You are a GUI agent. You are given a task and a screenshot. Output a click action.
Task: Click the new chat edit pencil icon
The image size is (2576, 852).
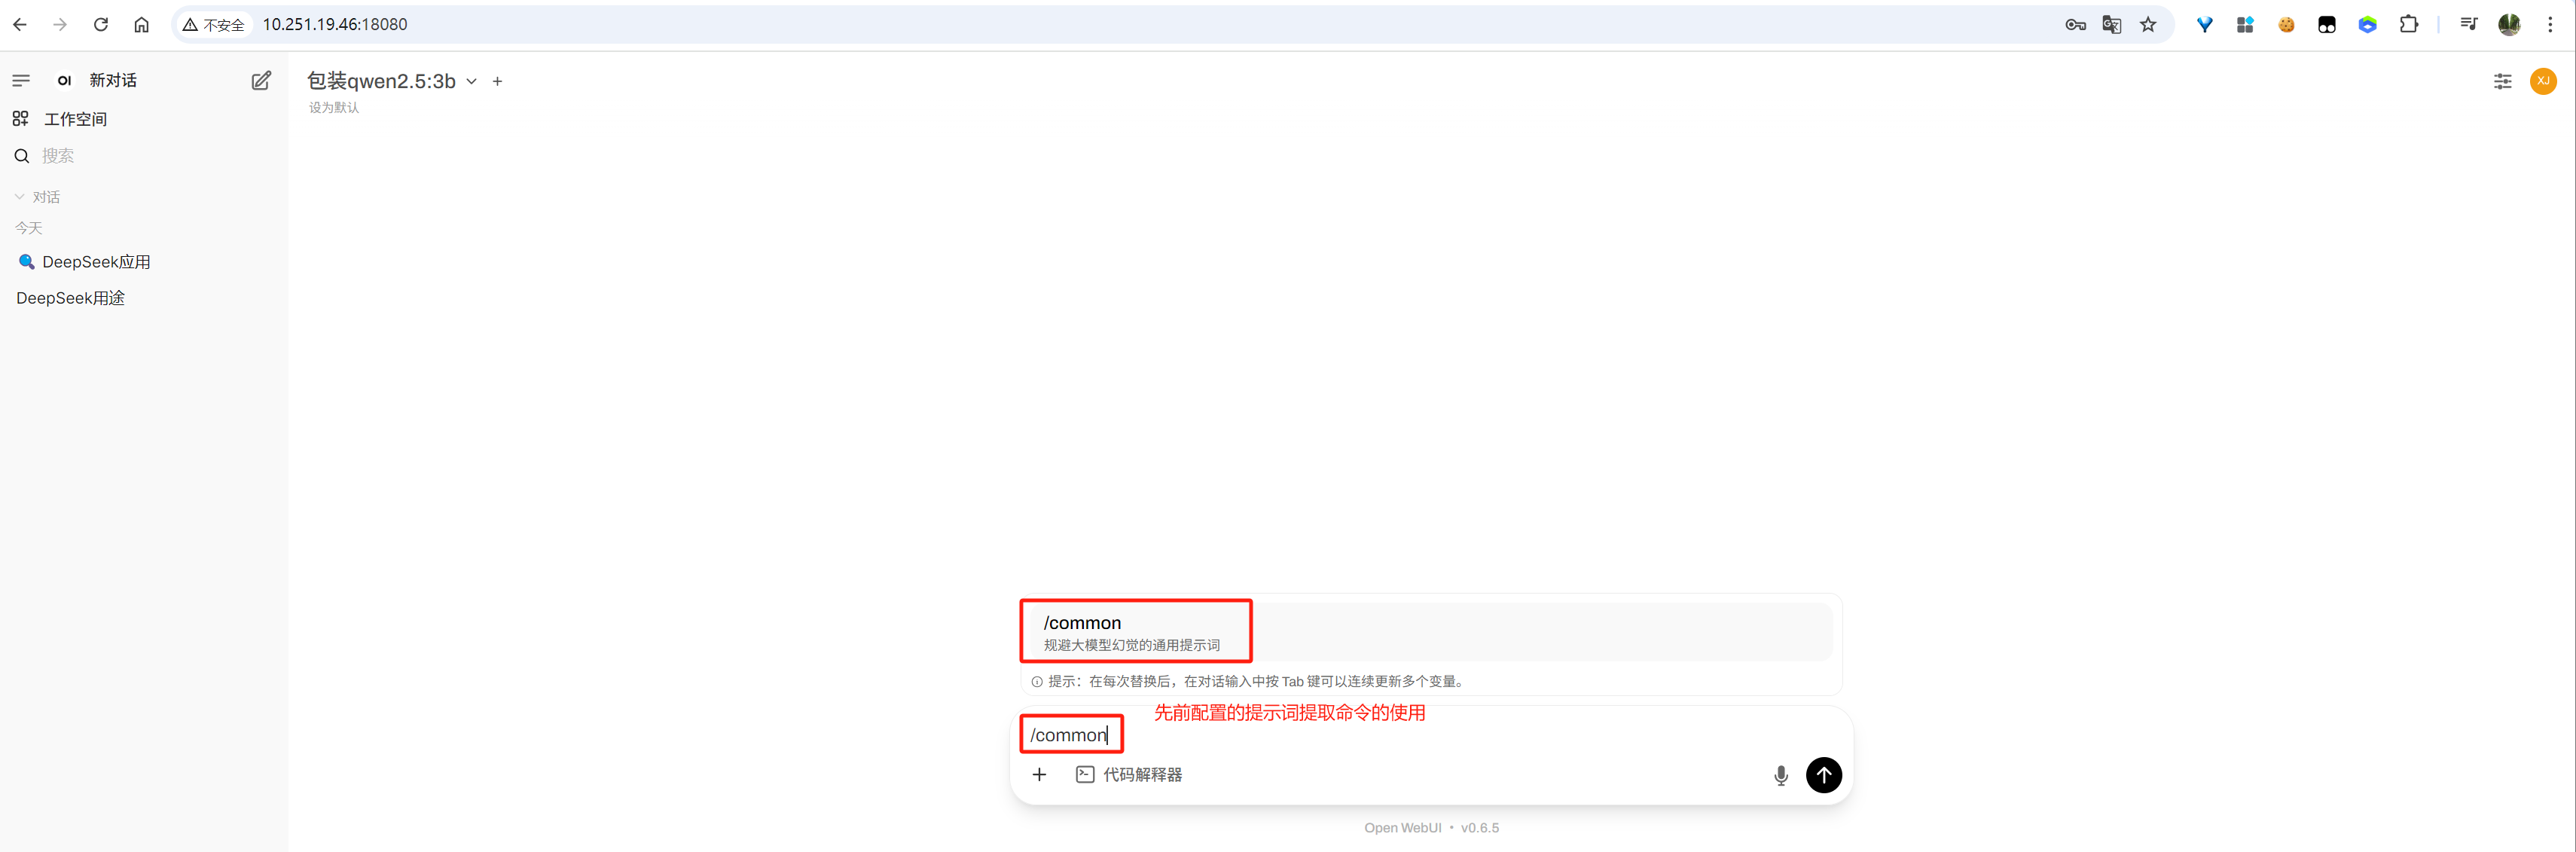[261, 81]
